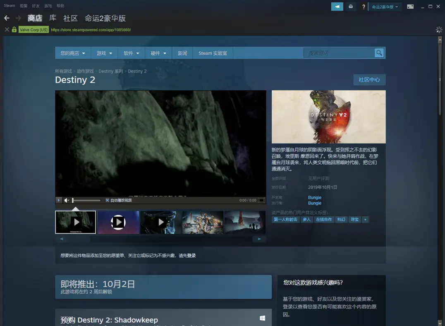445x326 pixels.
Task: Add a tag with the plus button
Action: (365, 220)
